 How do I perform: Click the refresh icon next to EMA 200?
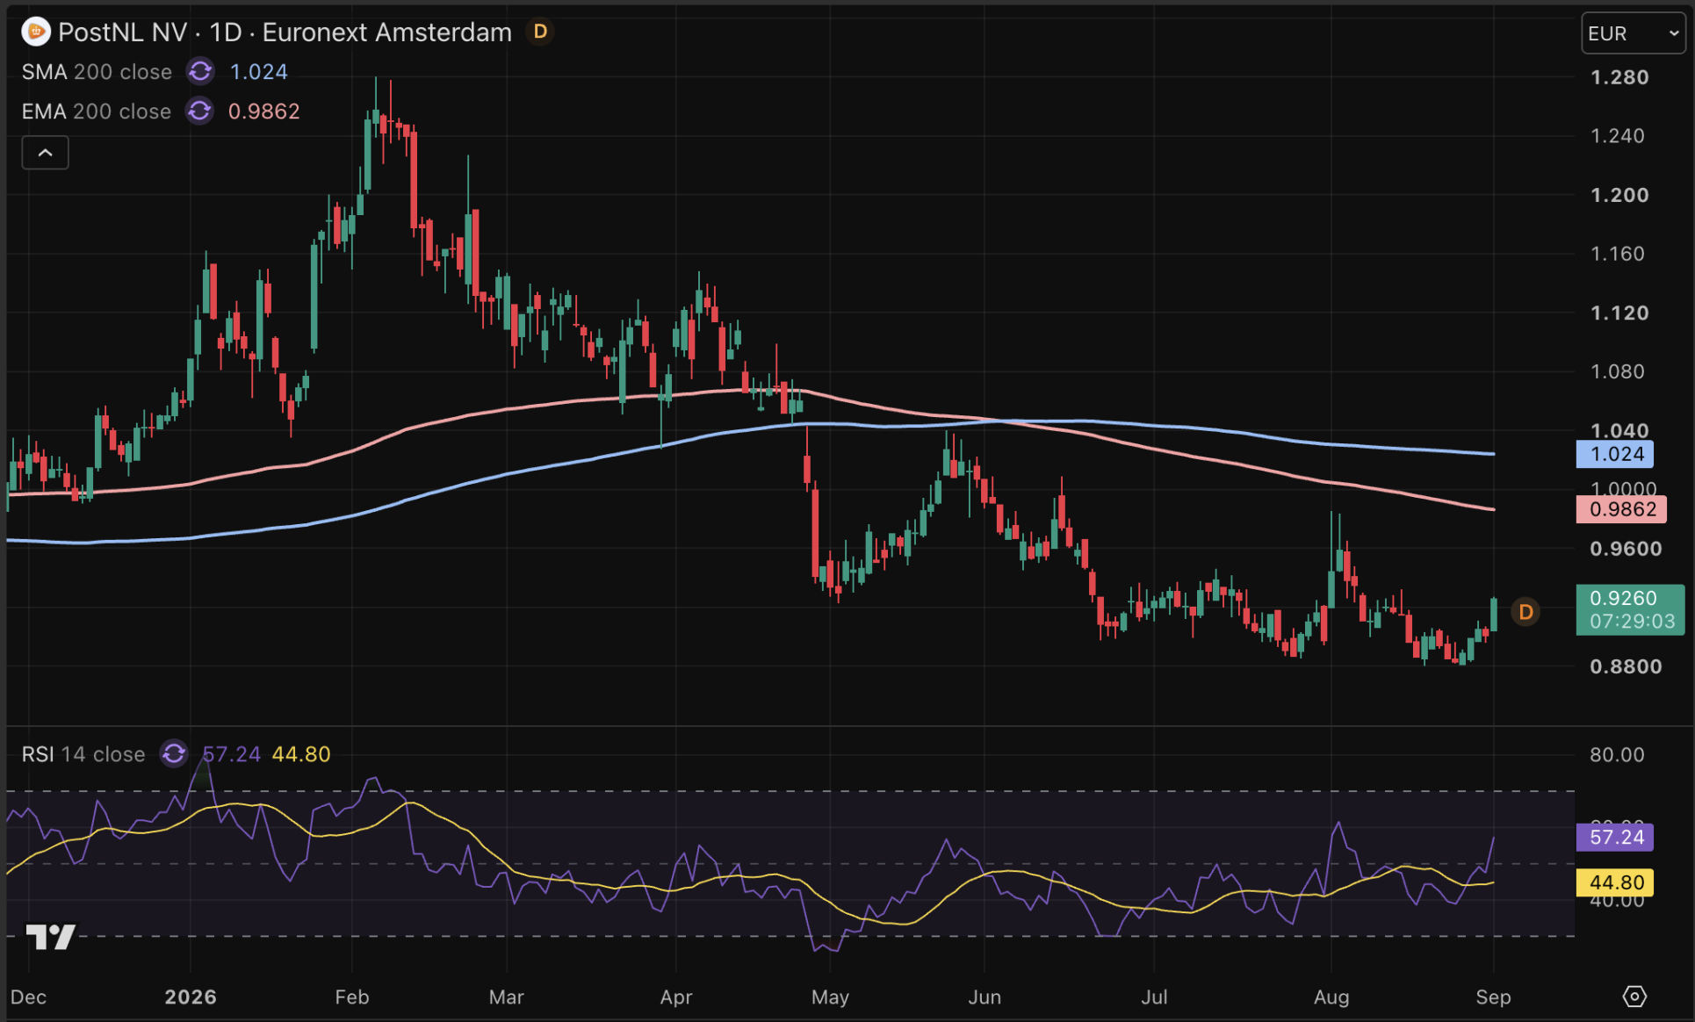click(x=199, y=111)
